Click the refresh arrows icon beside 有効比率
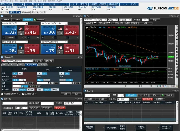The image size is (180, 131). [2, 8]
